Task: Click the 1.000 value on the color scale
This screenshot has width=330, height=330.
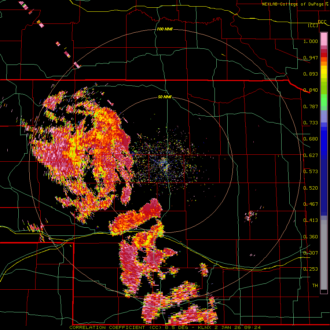Action: click(x=311, y=41)
